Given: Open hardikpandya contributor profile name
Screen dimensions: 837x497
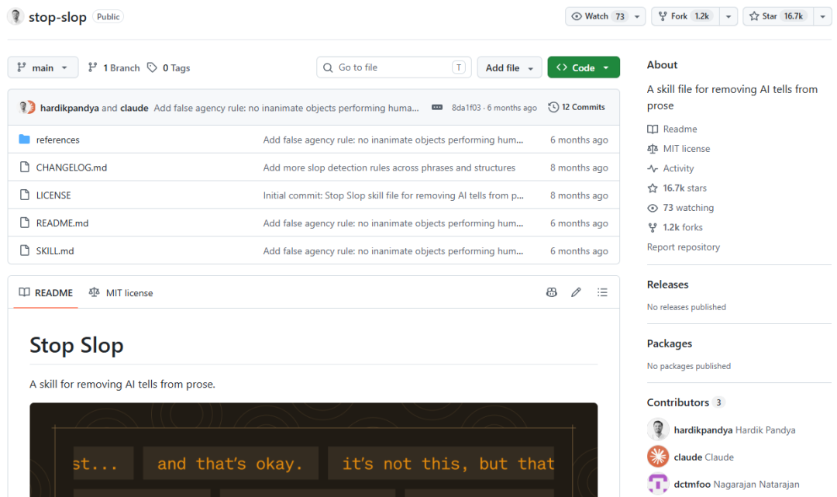Looking at the screenshot, I should tap(703, 430).
